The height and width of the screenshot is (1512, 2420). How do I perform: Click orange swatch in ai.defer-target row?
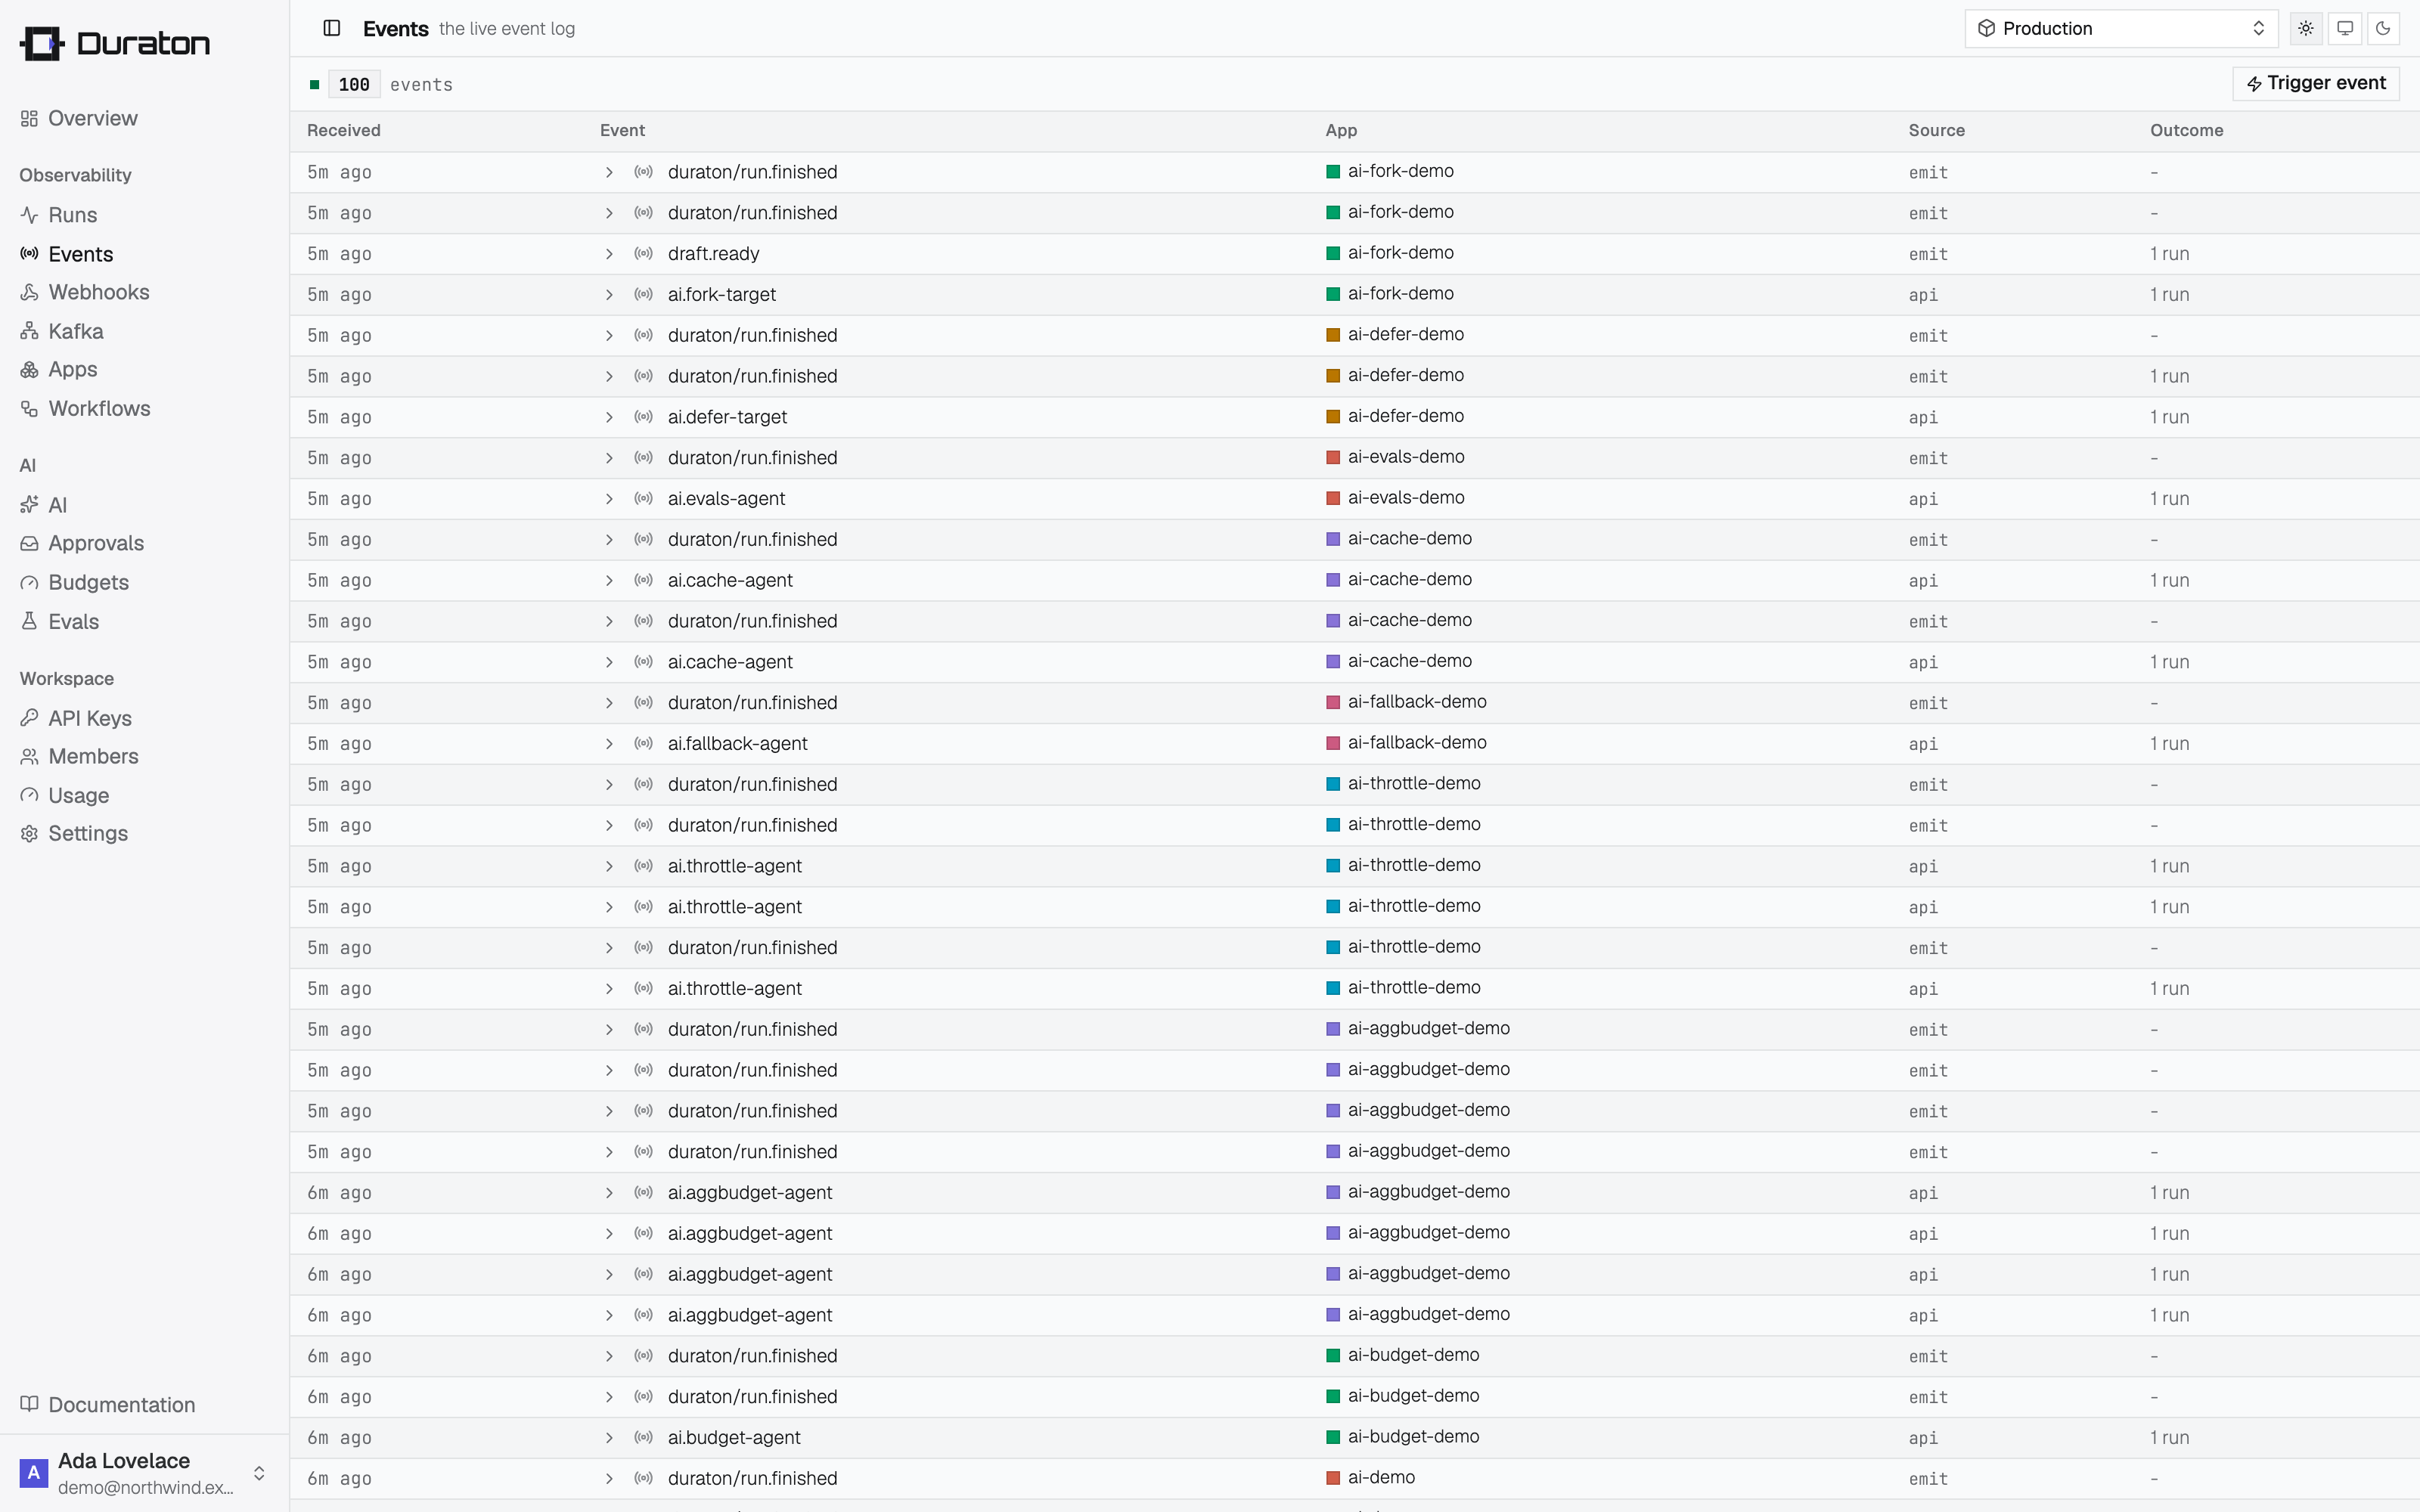click(x=1333, y=417)
